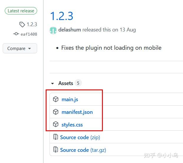Click the archive icon for Source code (tar.gz)
The width and height of the screenshot is (183, 163).
pyautogui.click(x=55, y=150)
